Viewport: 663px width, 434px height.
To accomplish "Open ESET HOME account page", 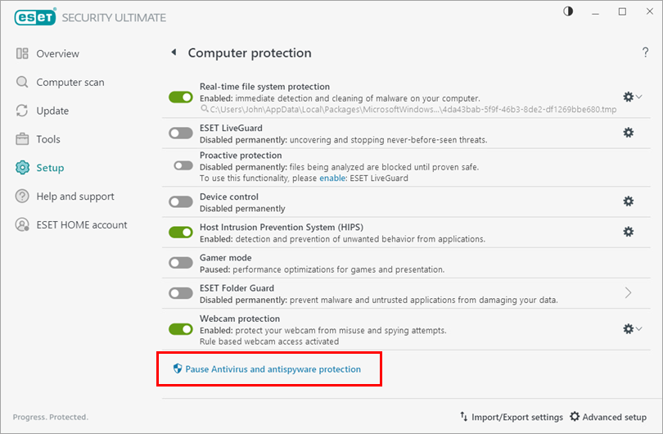I will click(81, 224).
